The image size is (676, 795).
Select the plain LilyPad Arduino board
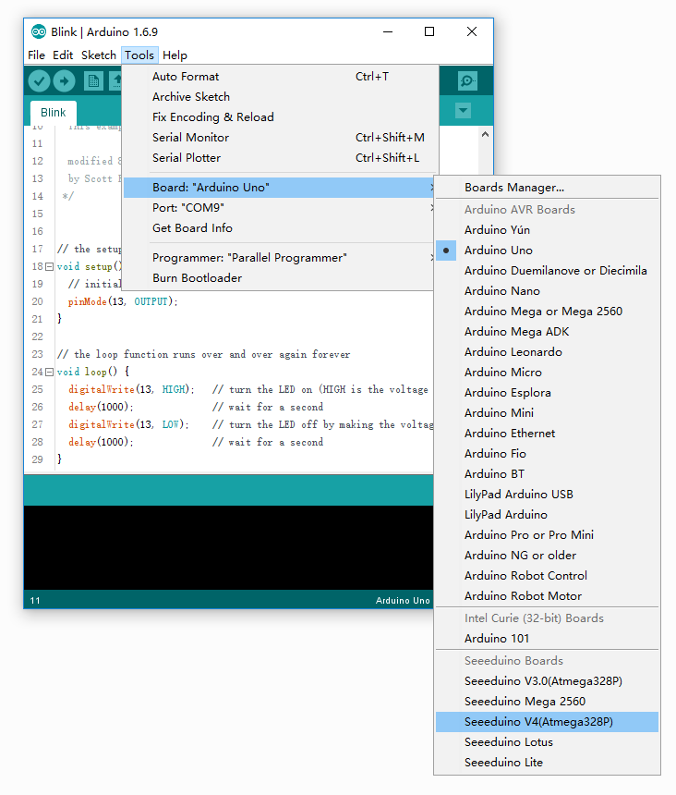coord(547,515)
